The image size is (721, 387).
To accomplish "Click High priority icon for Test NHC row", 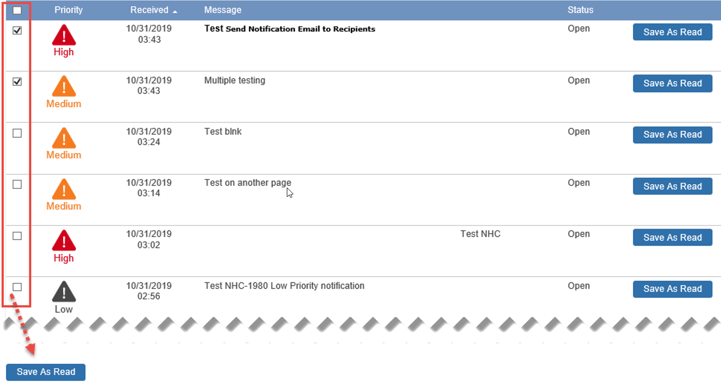I will (x=64, y=241).
